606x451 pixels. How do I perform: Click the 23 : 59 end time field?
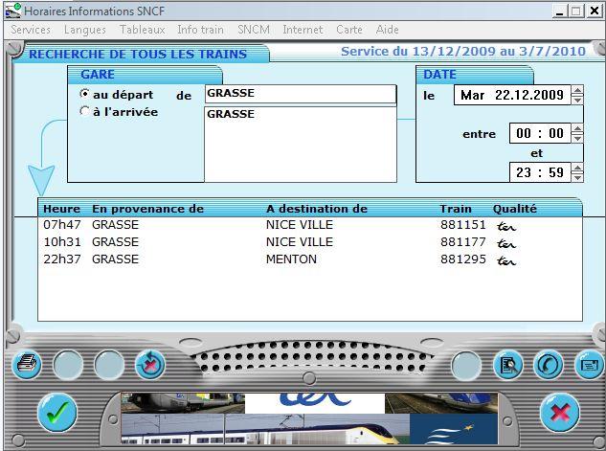click(x=540, y=172)
